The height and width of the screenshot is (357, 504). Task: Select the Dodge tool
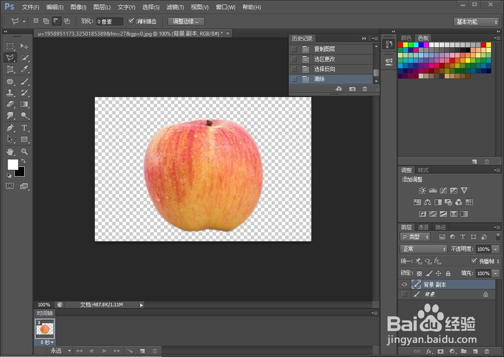24,115
